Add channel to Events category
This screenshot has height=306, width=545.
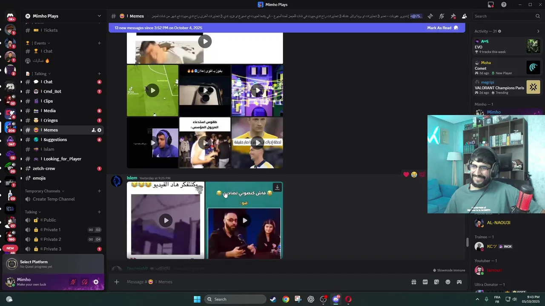[x=99, y=43]
